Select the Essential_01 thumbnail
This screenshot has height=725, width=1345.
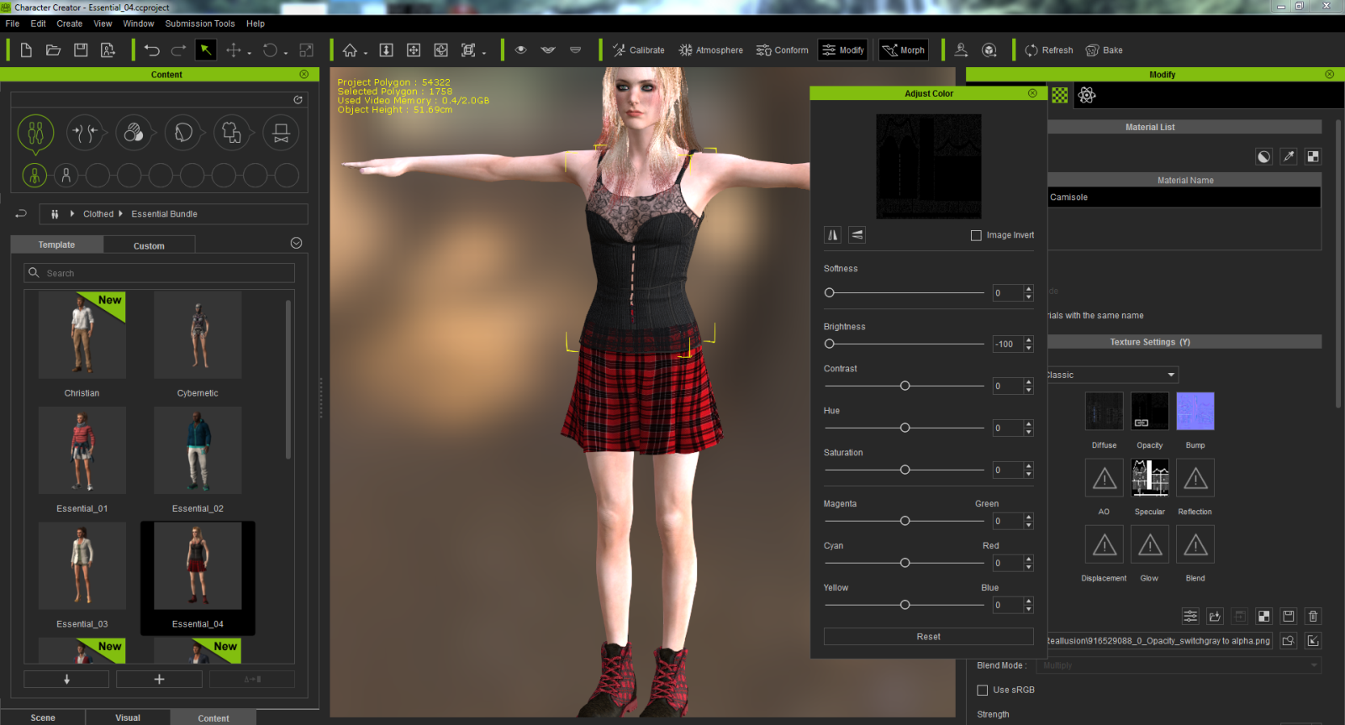[x=82, y=450]
